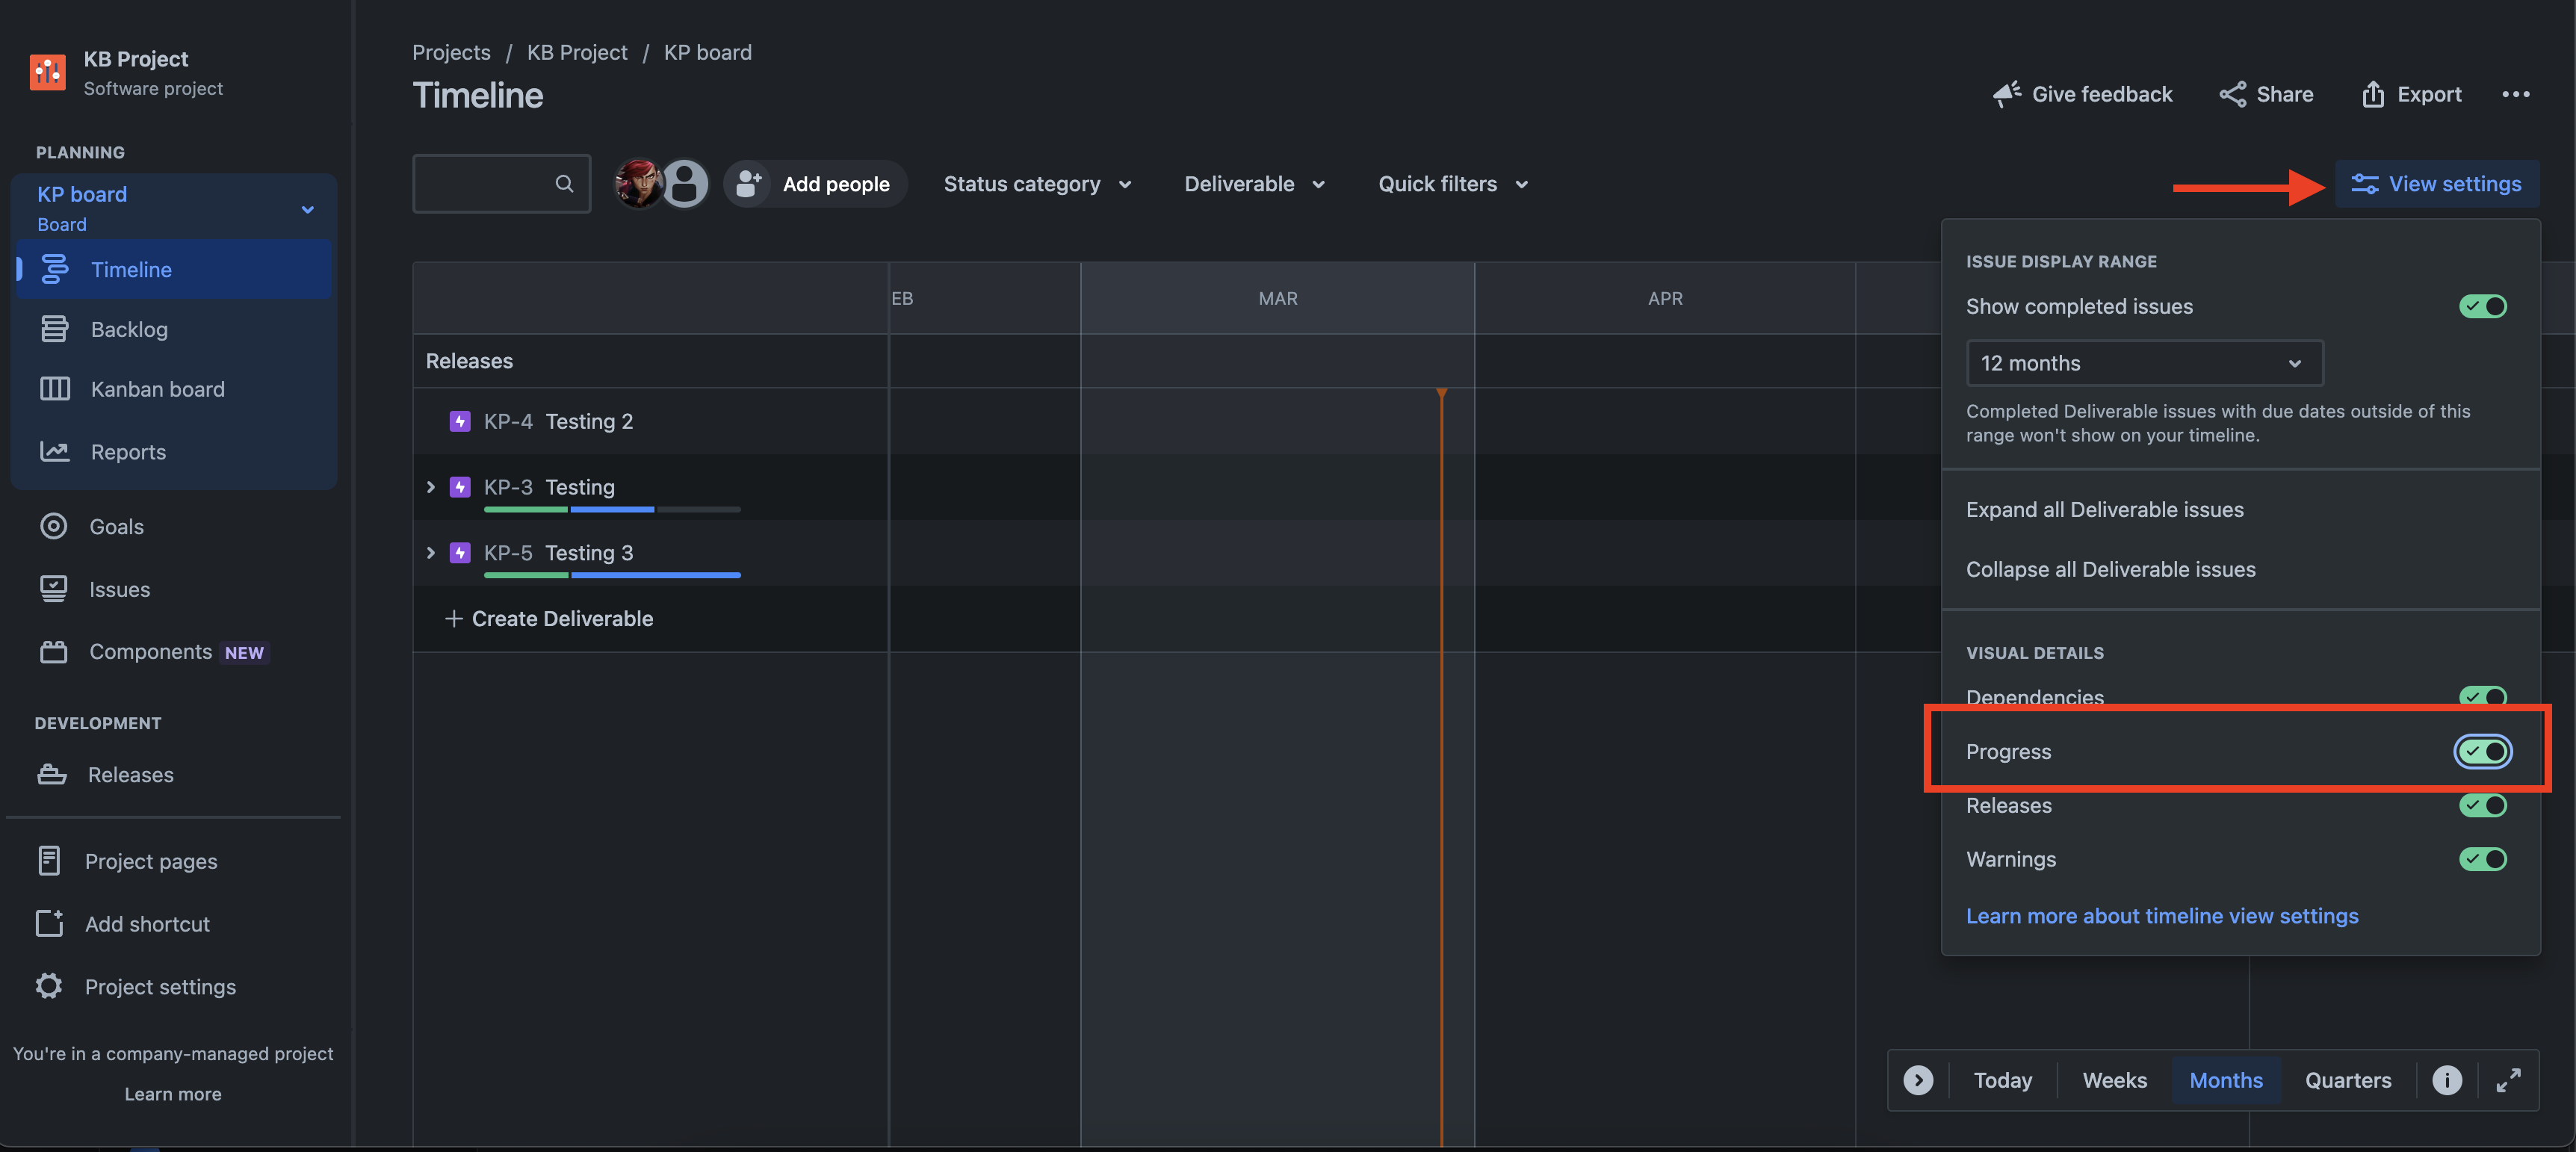Click the Give feedback megaphone icon
The image size is (2576, 1152).
tap(2006, 94)
